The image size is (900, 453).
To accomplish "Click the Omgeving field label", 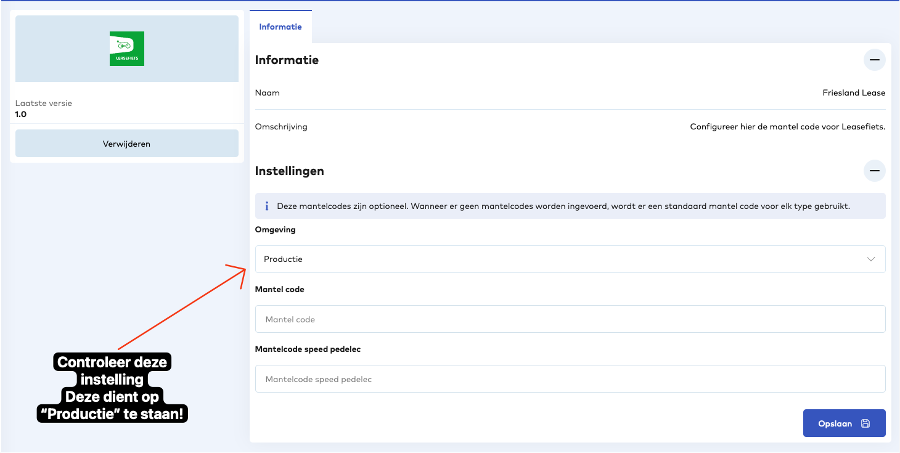I will 275,230.
